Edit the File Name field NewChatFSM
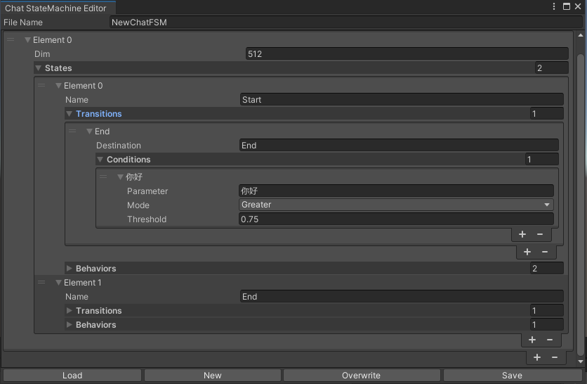The height and width of the screenshot is (384, 587). click(x=346, y=22)
